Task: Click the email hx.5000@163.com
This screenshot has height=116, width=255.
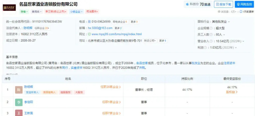Action: coord(100,28)
